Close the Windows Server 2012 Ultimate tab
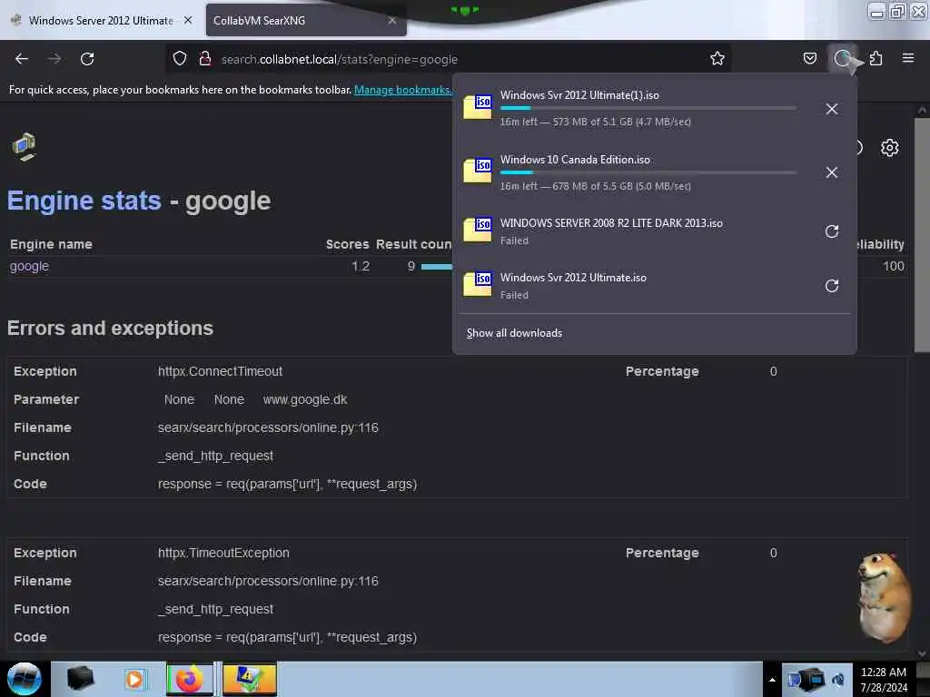The image size is (930, 697). click(188, 20)
